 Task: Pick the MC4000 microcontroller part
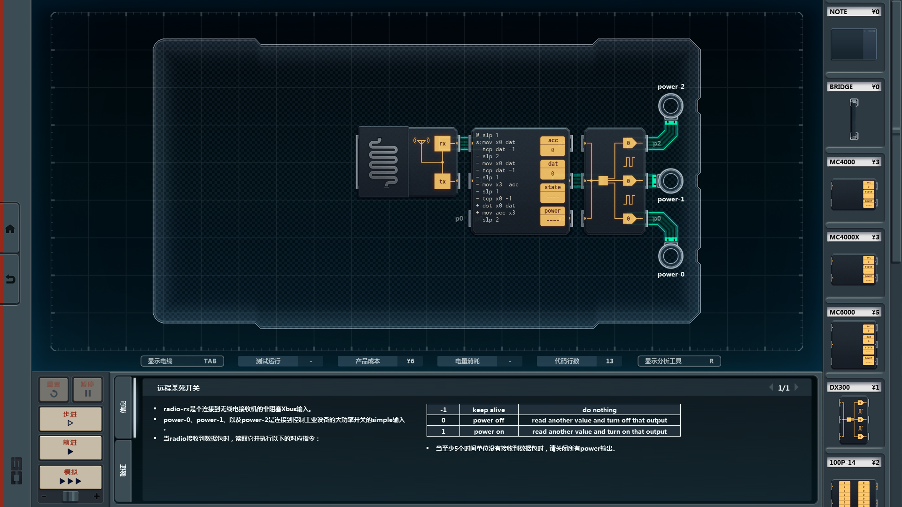coord(854,194)
